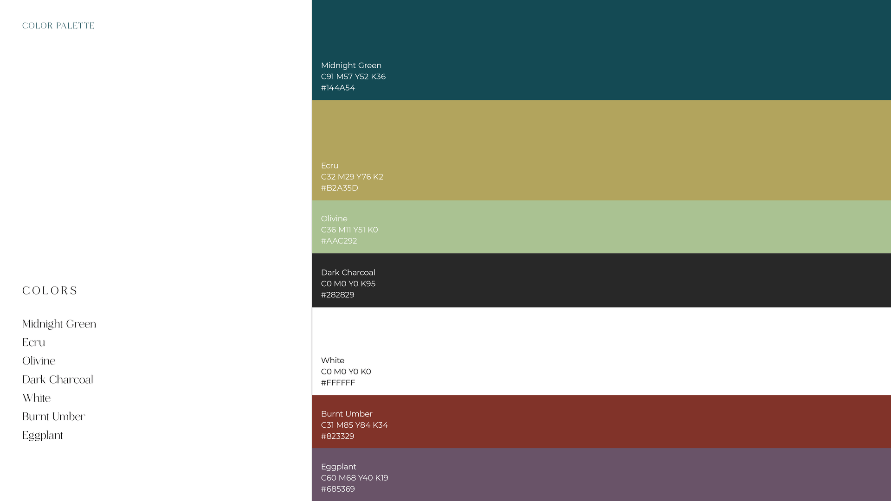The image size is (891, 501).
Task: Click the Midnight Green color swatch
Action: point(601,32)
